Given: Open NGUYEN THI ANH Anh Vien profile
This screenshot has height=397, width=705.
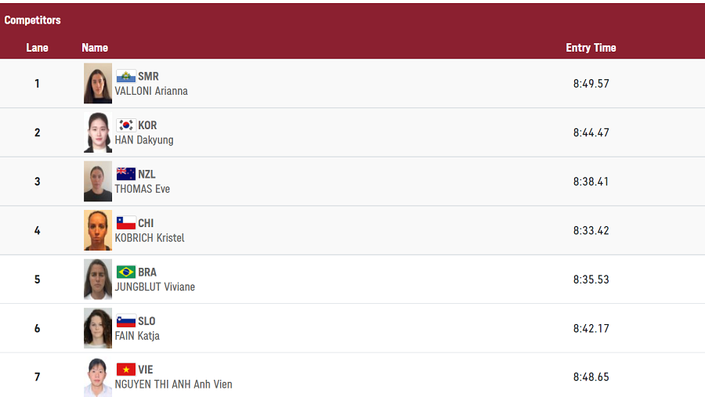Looking at the screenshot, I should point(174,384).
